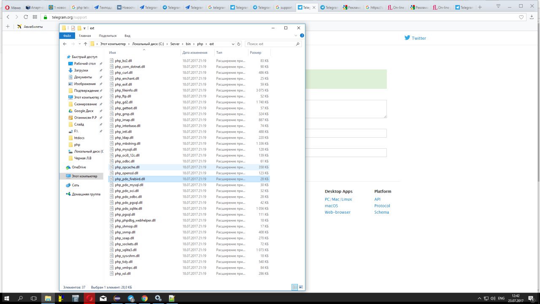Select Изображения in navigation pane
The width and height of the screenshot is (540, 304).
click(x=85, y=84)
